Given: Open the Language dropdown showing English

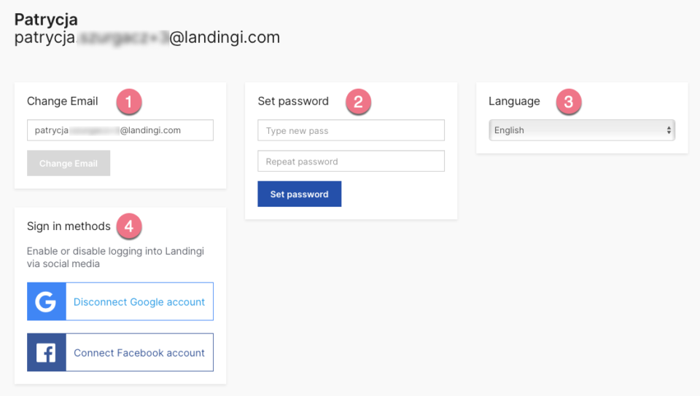Looking at the screenshot, I should [x=582, y=130].
